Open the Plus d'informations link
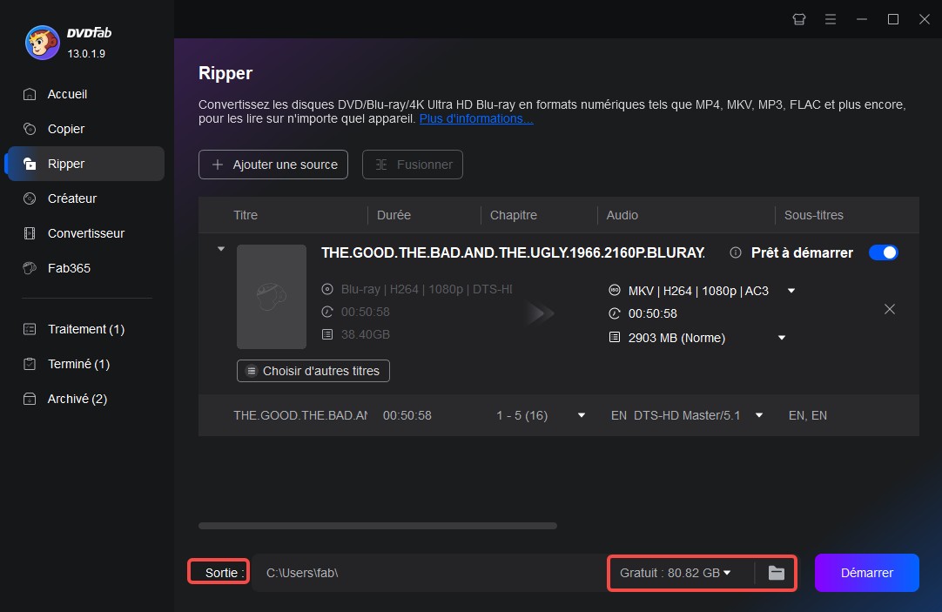The height and width of the screenshot is (612, 942). coord(476,119)
